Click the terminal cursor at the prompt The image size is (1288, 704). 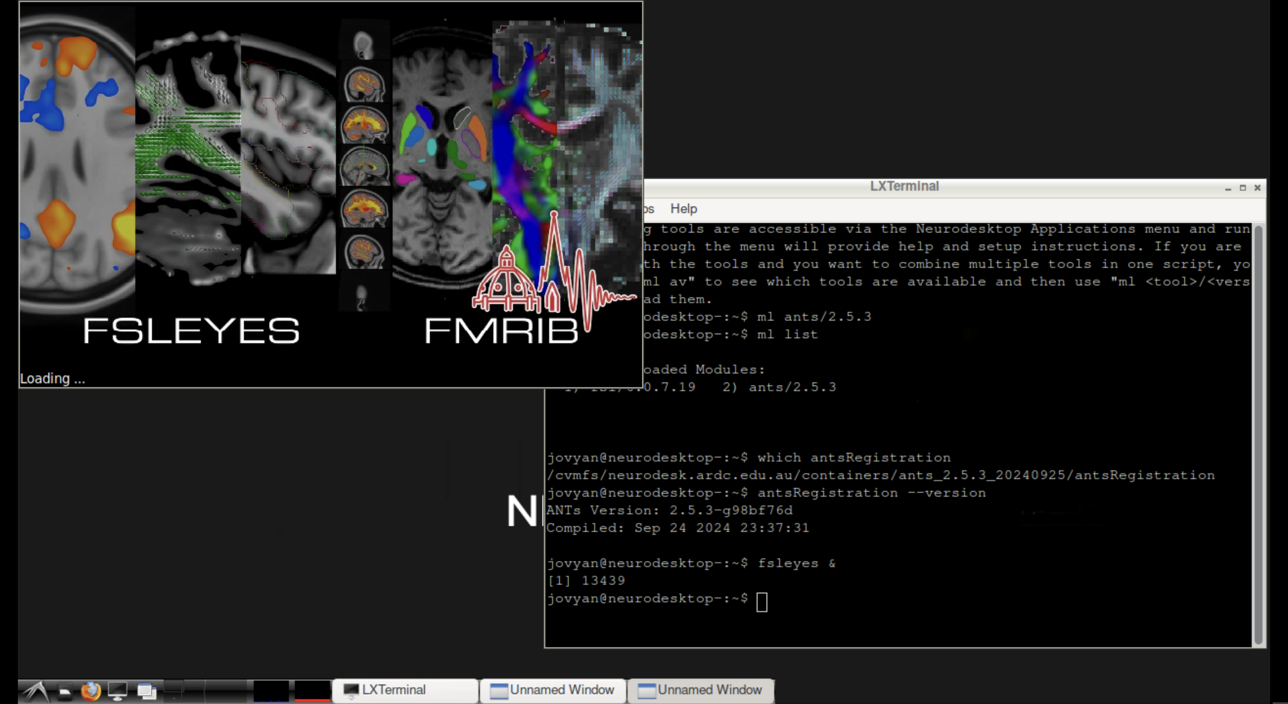point(762,601)
